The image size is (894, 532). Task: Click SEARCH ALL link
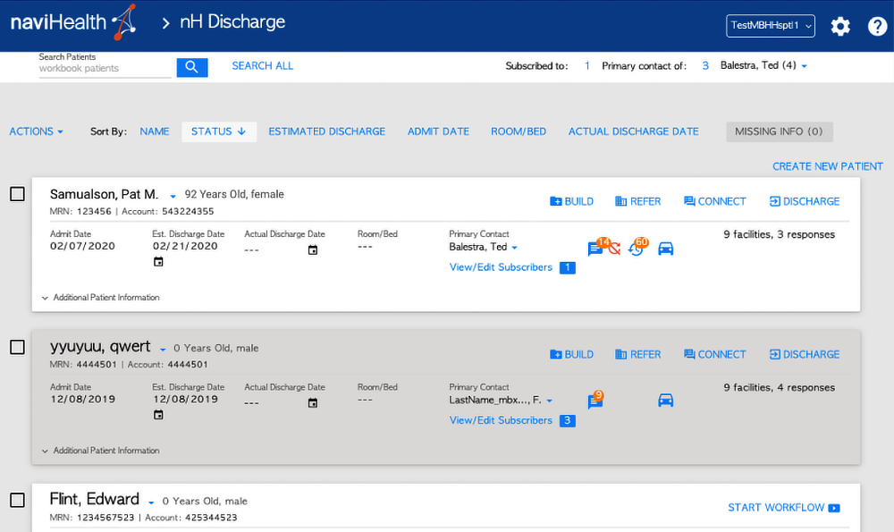pyautogui.click(x=262, y=66)
